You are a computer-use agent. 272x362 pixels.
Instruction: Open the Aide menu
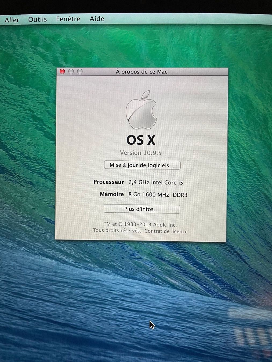click(97, 19)
